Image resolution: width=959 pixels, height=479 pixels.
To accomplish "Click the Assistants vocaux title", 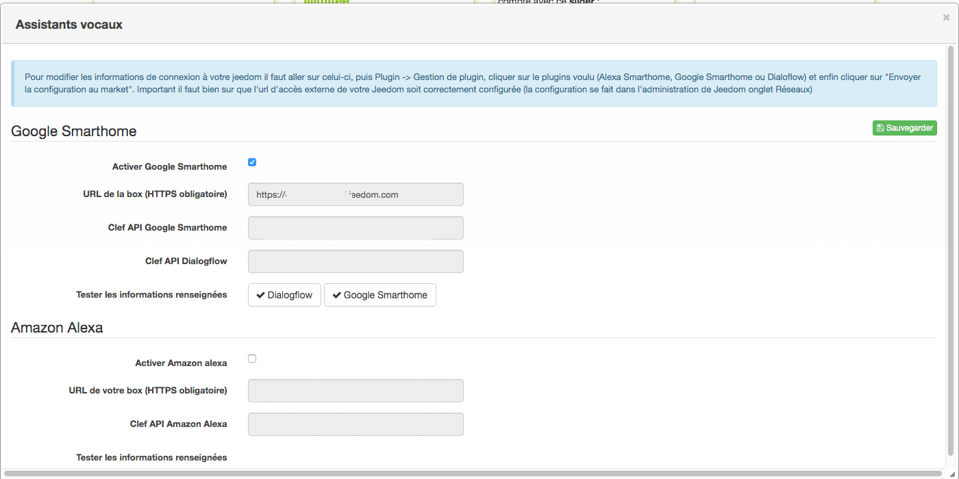I will click(x=69, y=25).
